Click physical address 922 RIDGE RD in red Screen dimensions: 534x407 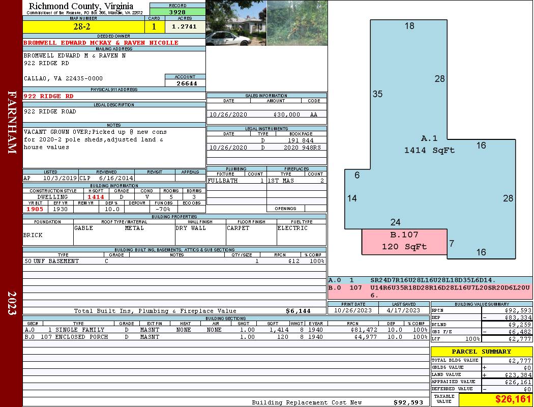tap(48, 96)
